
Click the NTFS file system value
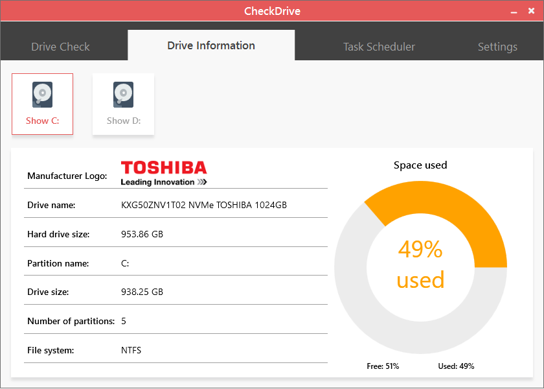(131, 350)
